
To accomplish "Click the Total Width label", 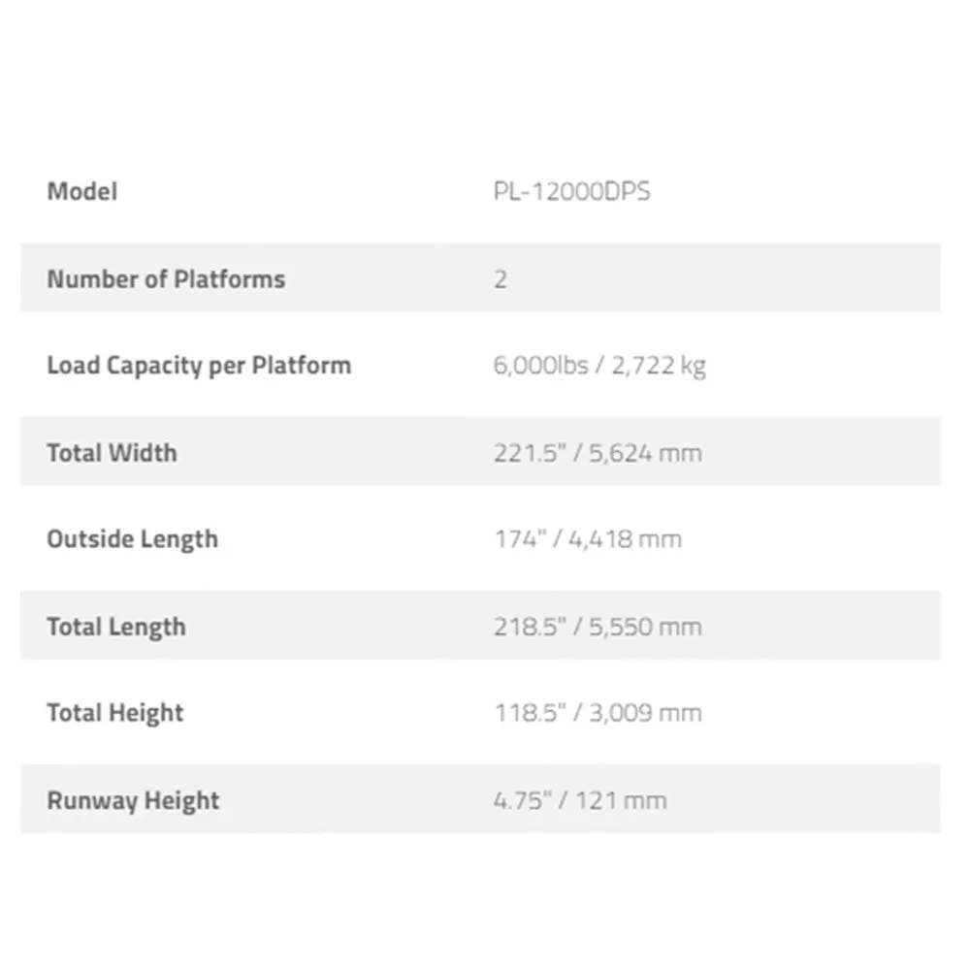I will tap(112, 452).
